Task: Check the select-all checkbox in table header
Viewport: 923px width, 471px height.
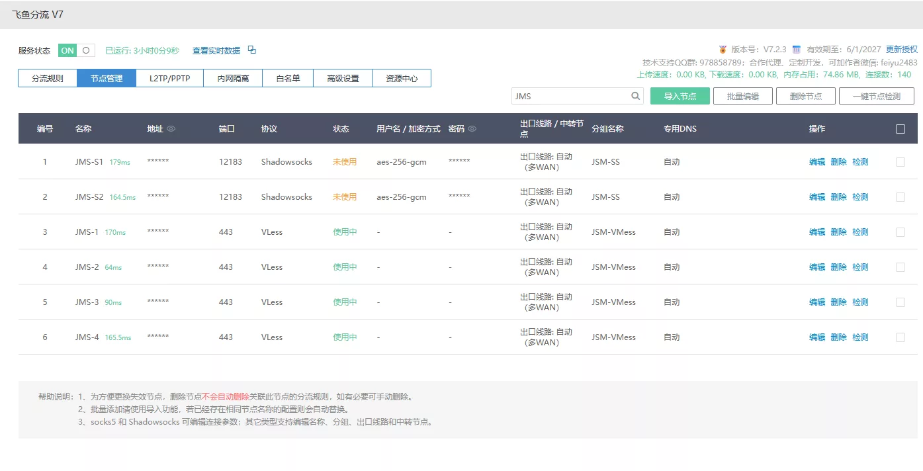Action: (900, 129)
